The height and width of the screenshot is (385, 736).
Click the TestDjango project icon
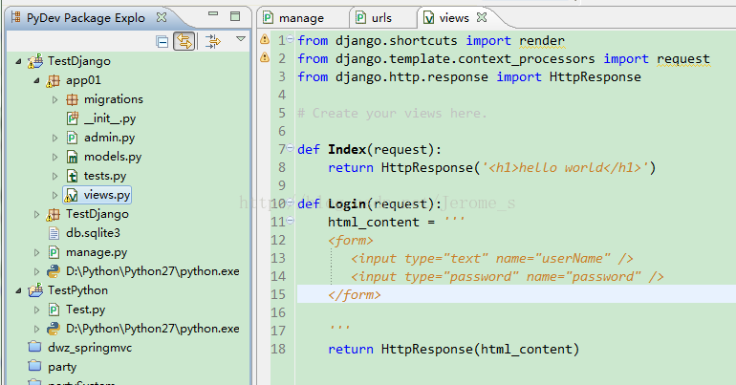click(x=35, y=61)
